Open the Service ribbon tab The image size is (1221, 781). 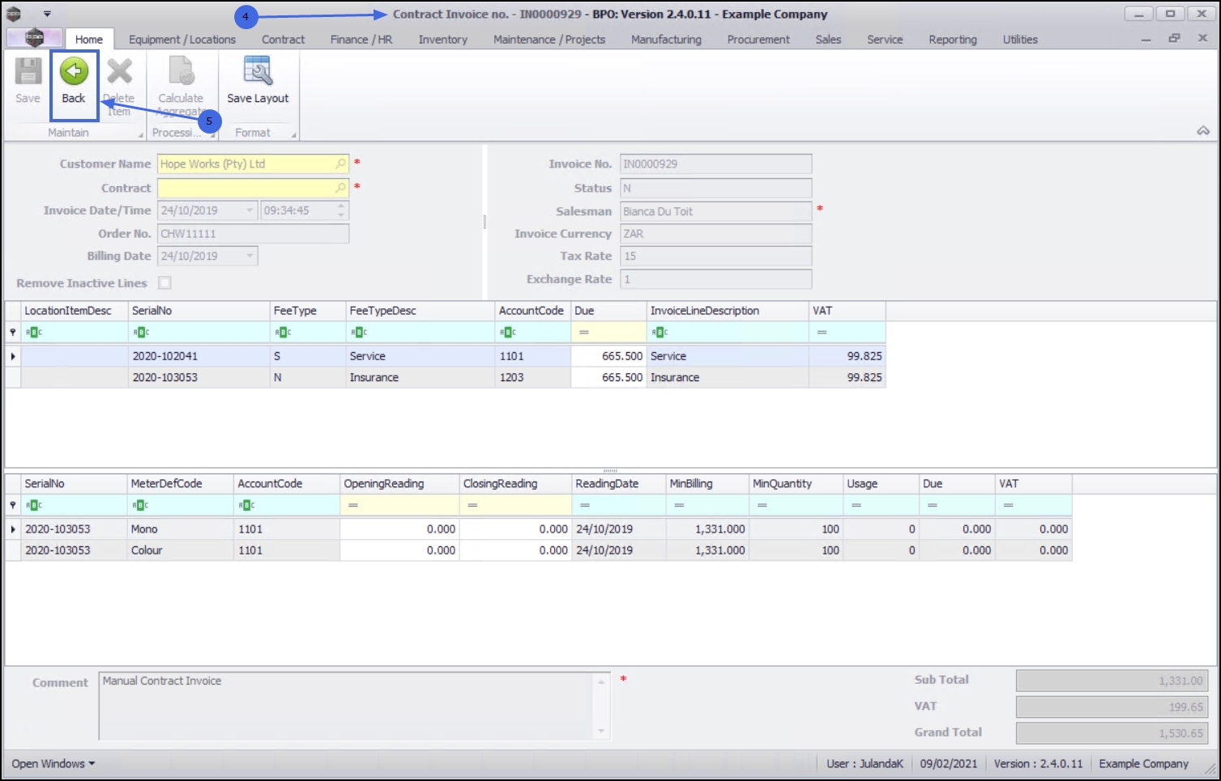pos(885,39)
